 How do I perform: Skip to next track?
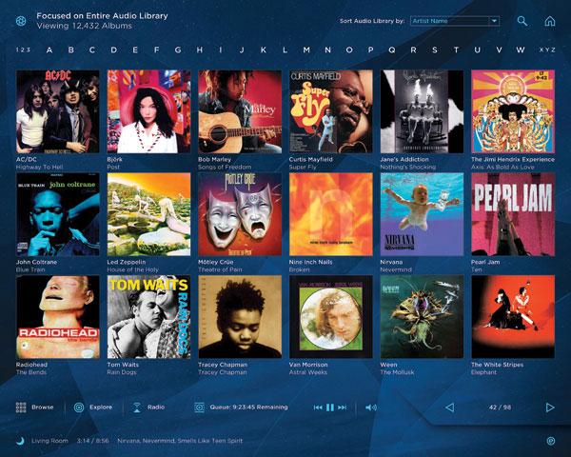(342, 407)
